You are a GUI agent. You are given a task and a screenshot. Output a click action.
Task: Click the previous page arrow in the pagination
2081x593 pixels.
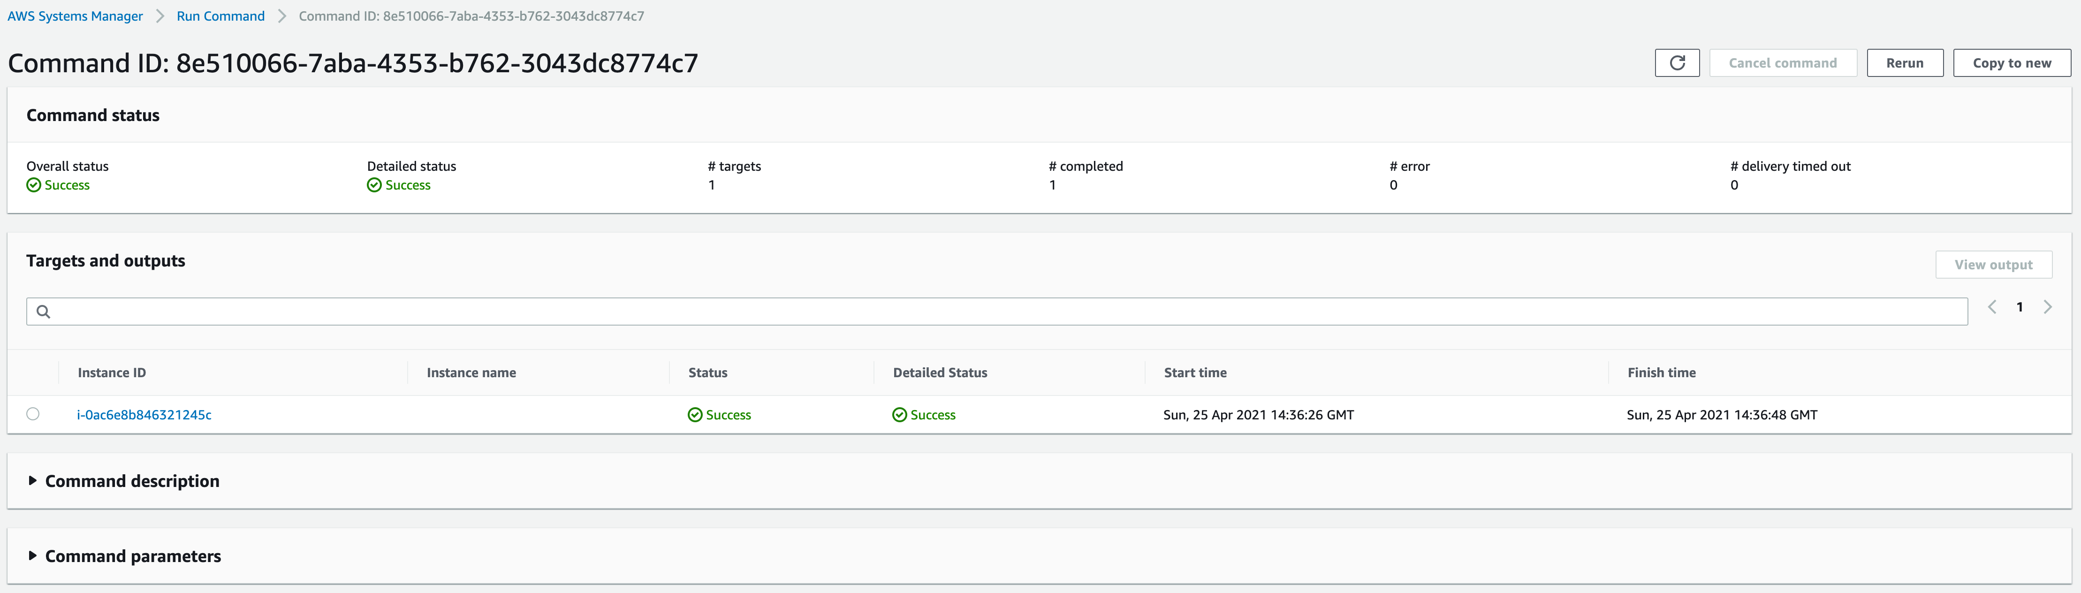pyautogui.click(x=1992, y=307)
